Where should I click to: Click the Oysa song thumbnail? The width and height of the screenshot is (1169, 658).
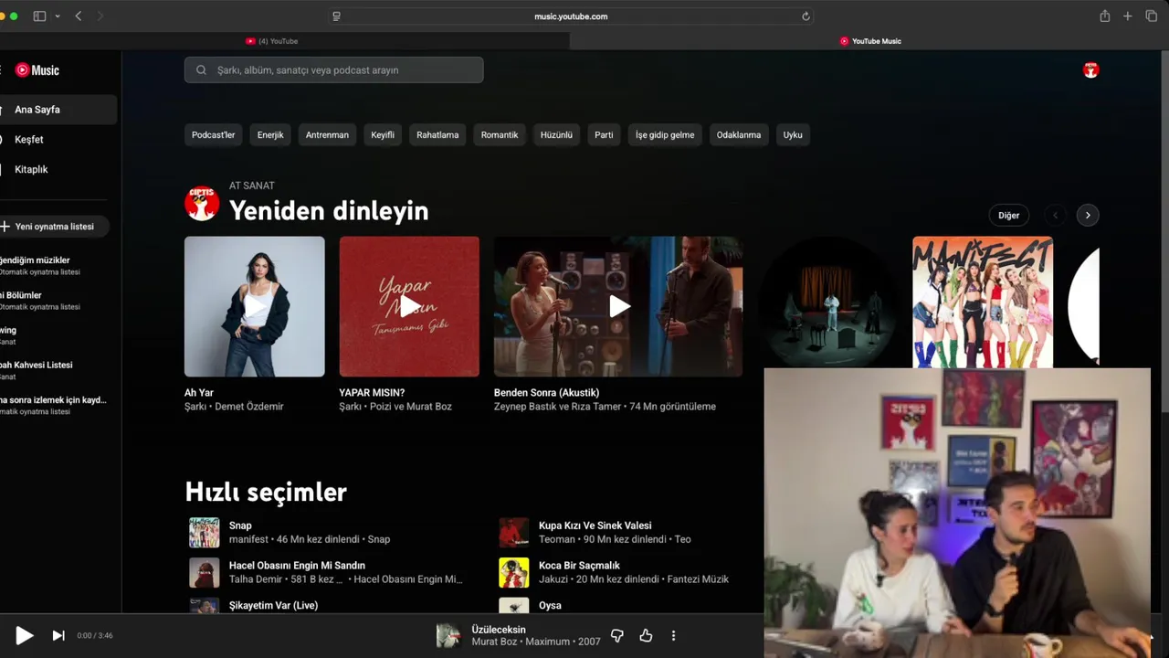coord(514,605)
